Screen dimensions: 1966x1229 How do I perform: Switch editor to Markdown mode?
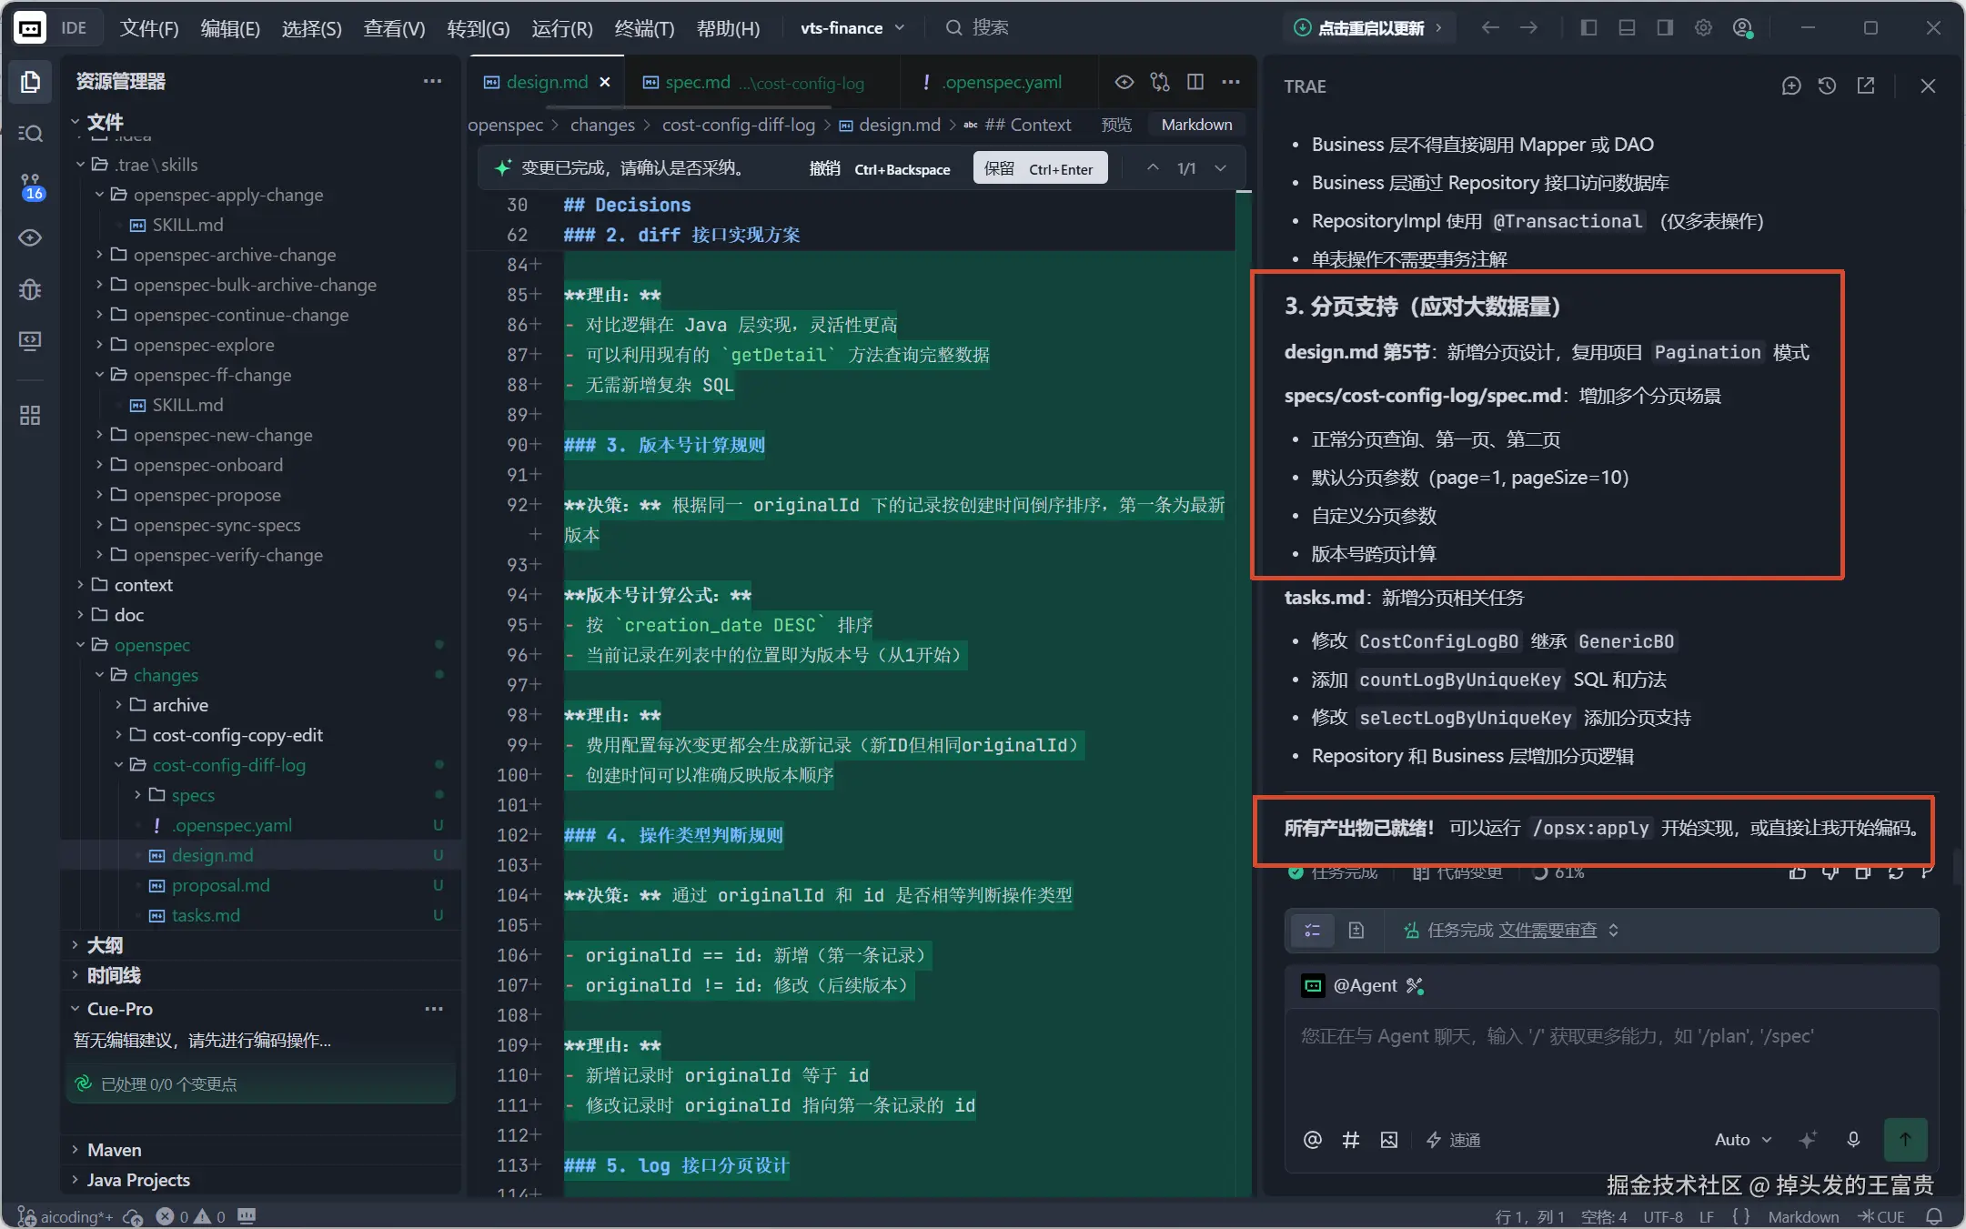click(1196, 125)
